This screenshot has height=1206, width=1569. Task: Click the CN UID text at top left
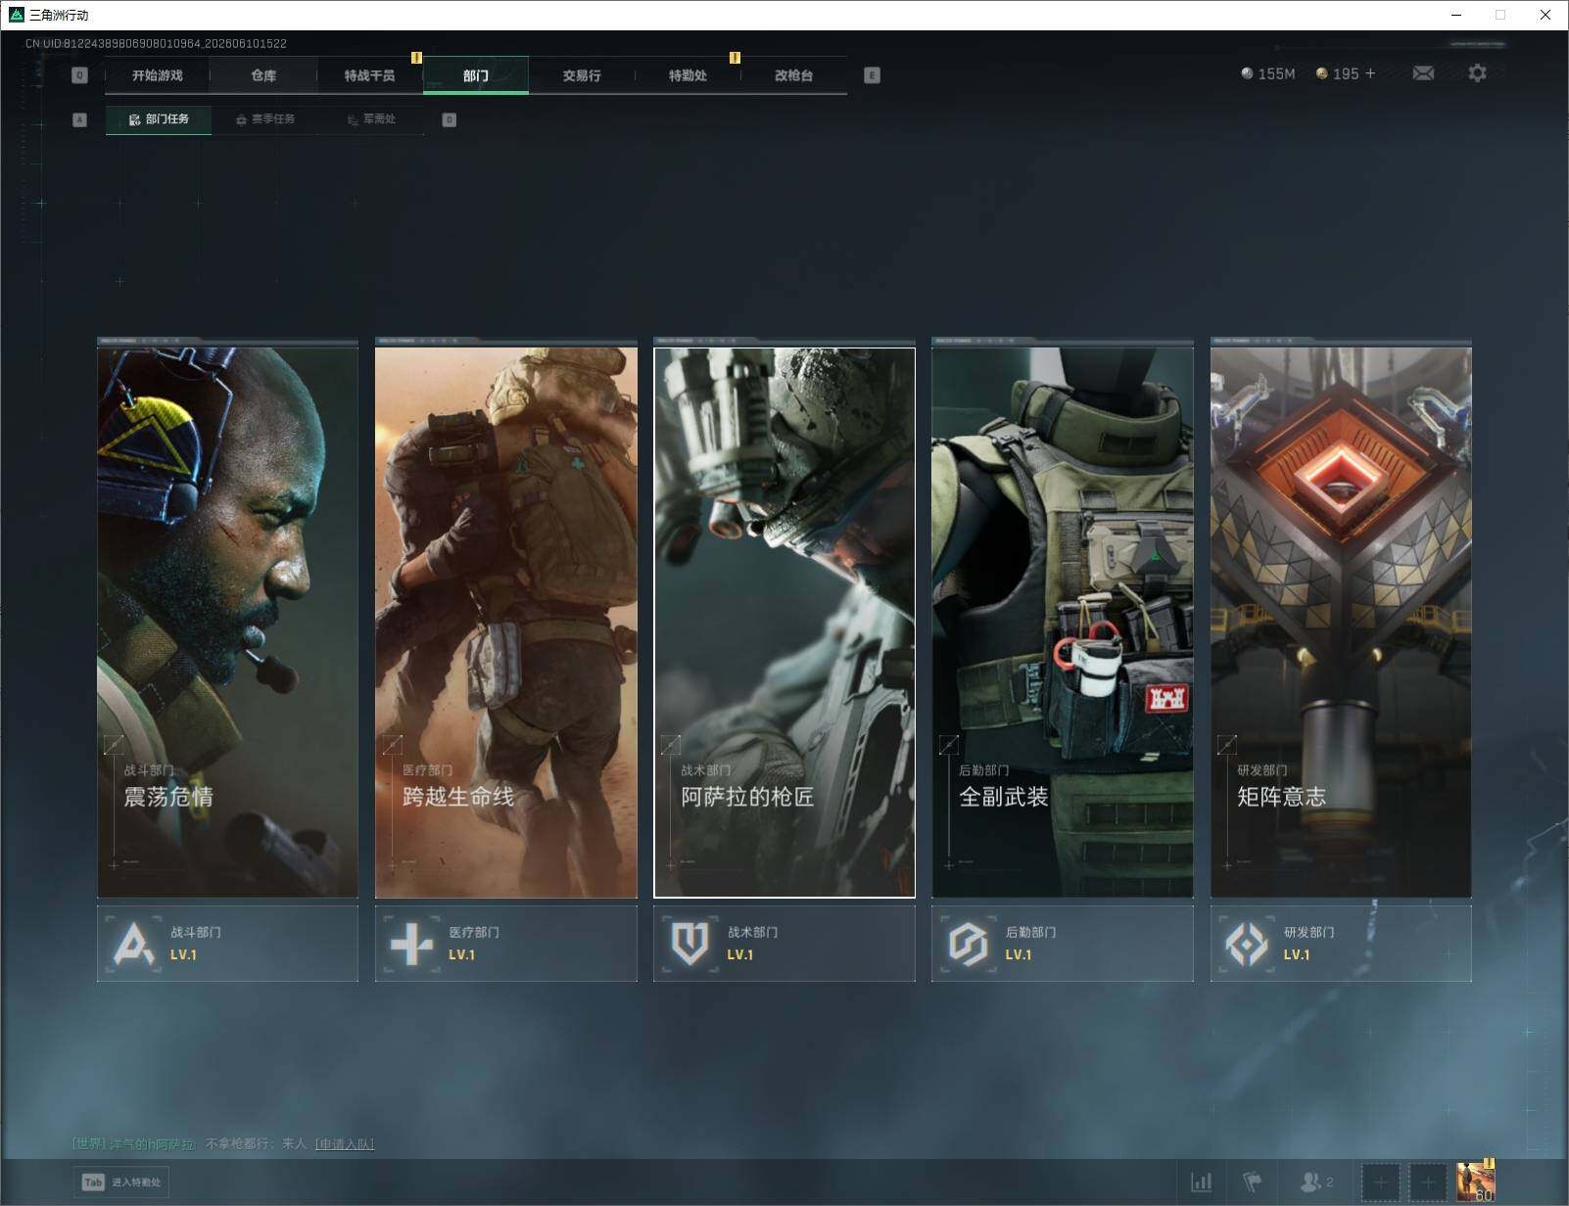pyautogui.click(x=157, y=43)
